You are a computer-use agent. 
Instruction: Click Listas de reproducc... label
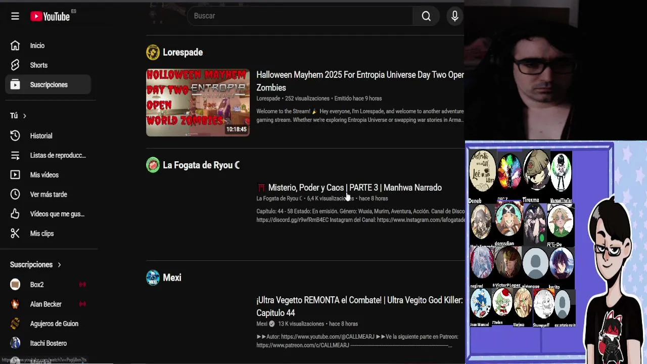tap(58, 155)
